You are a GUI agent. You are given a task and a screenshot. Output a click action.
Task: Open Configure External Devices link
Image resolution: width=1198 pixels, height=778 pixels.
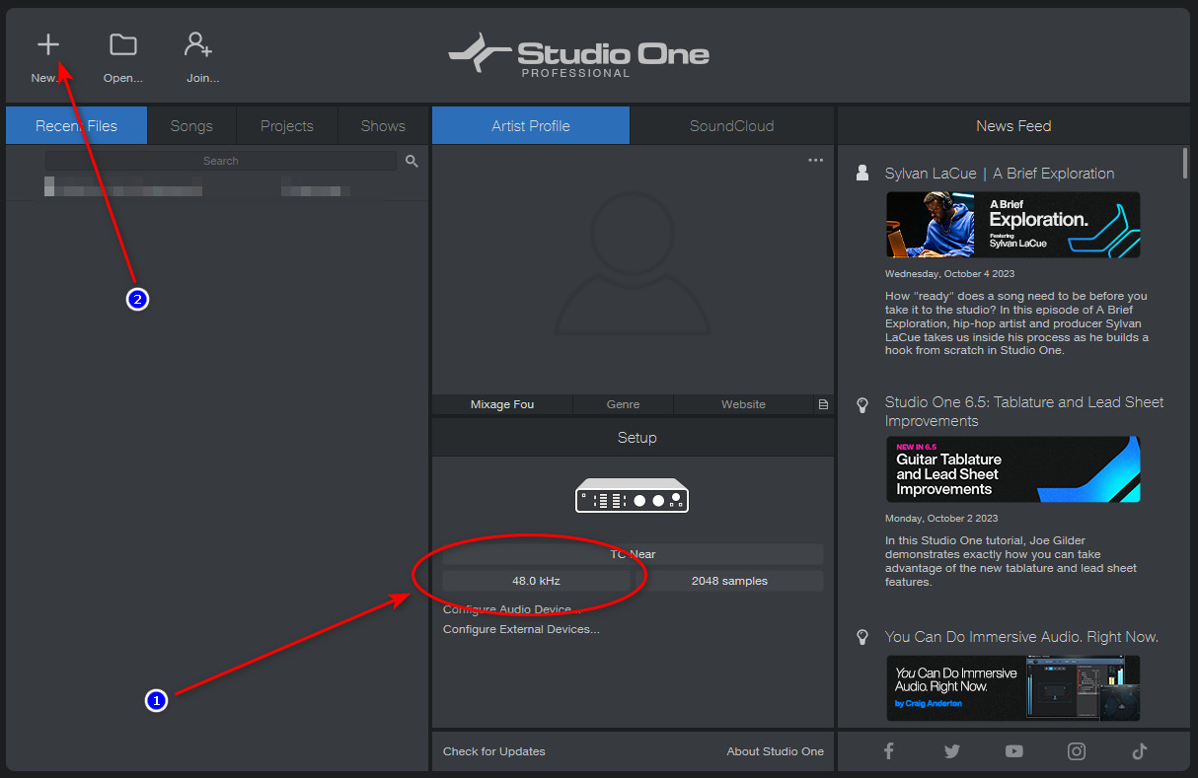coord(521,629)
